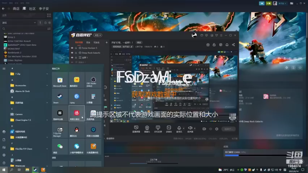Click the speaker icon in streaming toolbar

coord(190,128)
